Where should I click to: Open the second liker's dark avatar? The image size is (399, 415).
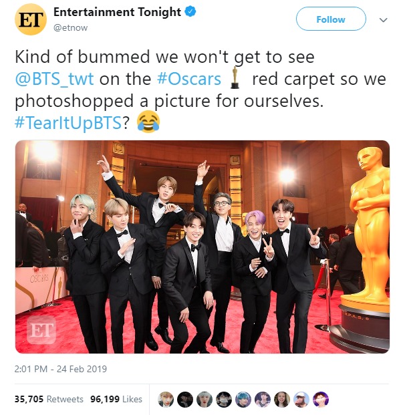coord(185,399)
